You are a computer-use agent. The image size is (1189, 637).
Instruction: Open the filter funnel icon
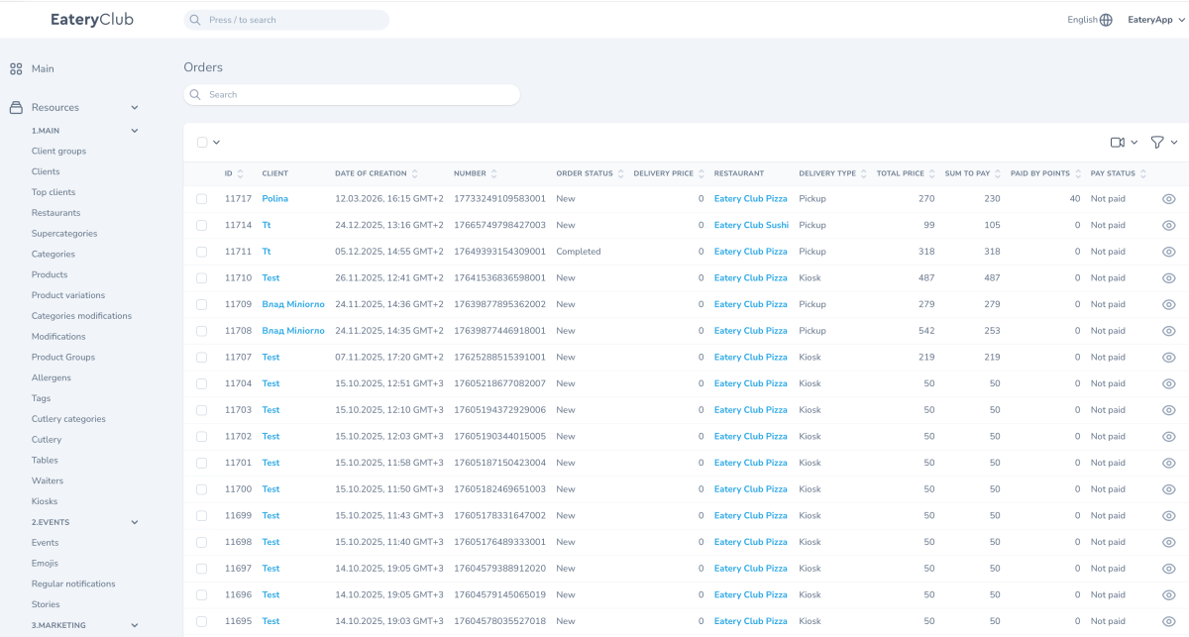1157,143
